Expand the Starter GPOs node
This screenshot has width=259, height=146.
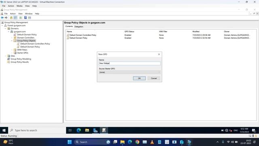pos(12,53)
